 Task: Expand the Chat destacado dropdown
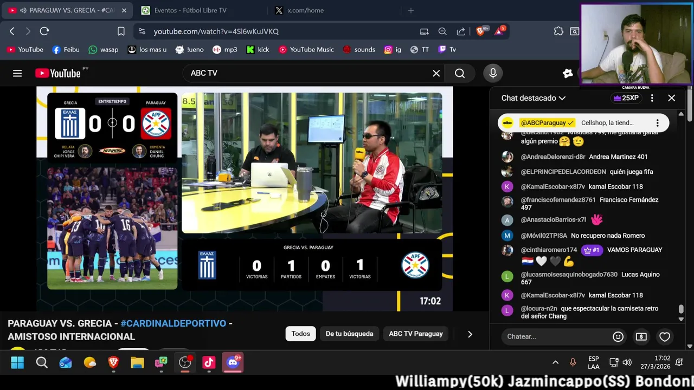(x=534, y=98)
